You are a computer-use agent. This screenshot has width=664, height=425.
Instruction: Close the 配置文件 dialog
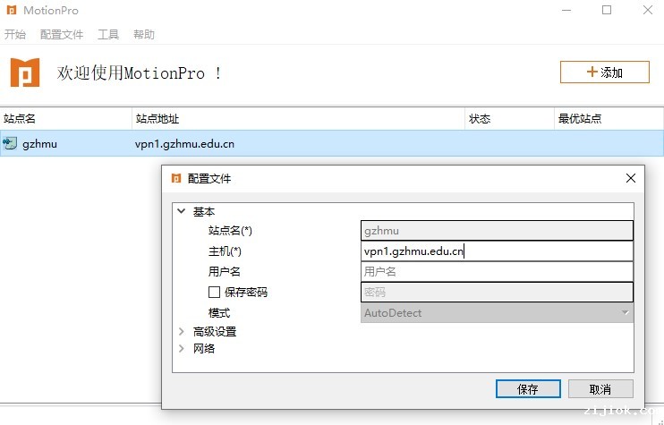click(630, 178)
